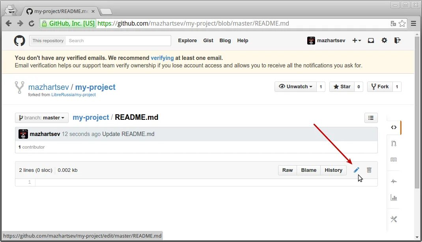The width and height of the screenshot is (422, 242).
Task: Open the Unwatch dropdown
Action: (295, 87)
